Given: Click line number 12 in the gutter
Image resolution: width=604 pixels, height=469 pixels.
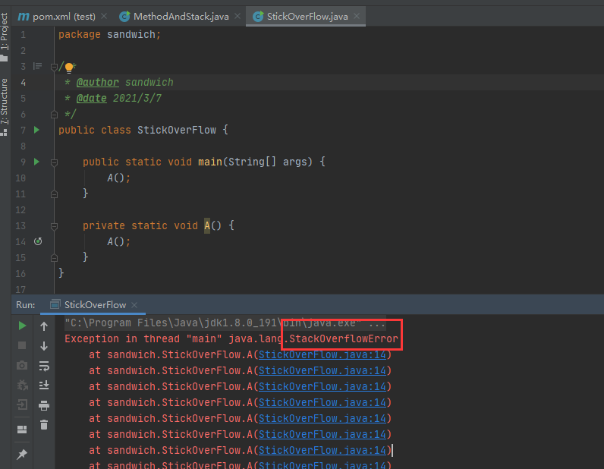Looking at the screenshot, I should (20, 210).
